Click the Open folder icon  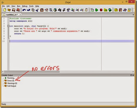(x=9, y=10)
